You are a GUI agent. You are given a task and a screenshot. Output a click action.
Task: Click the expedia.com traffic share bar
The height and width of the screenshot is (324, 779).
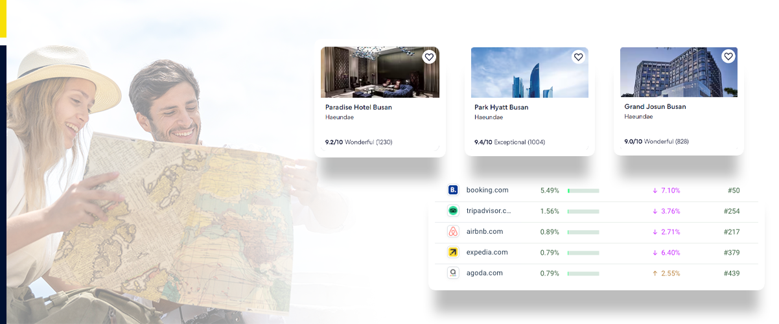[583, 253]
